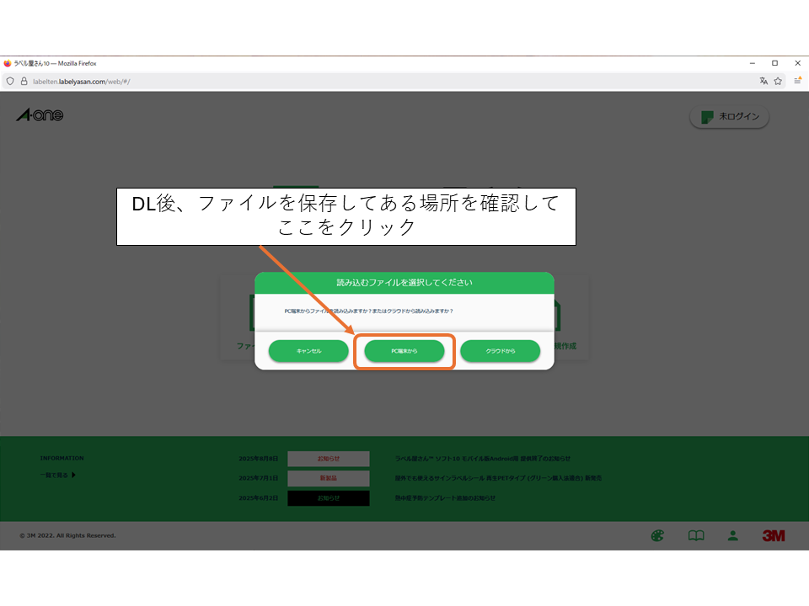809x606 pixels.
Task: Click the user account icon in footer
Action: click(733, 535)
